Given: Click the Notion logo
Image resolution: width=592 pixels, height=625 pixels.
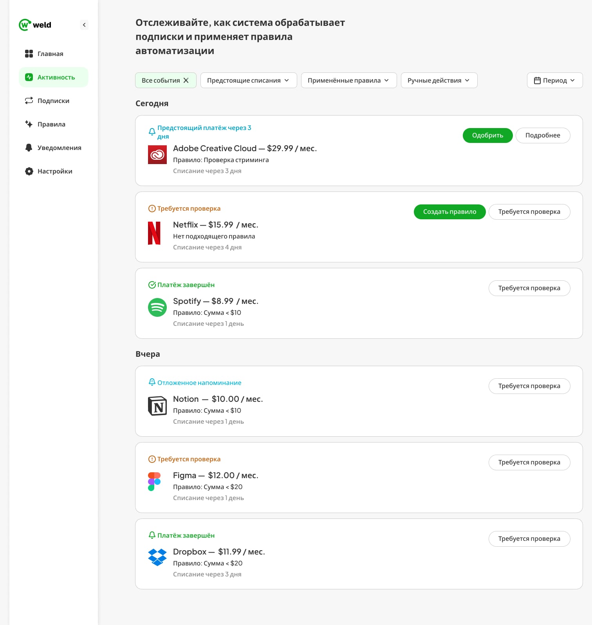Looking at the screenshot, I should pos(157,406).
